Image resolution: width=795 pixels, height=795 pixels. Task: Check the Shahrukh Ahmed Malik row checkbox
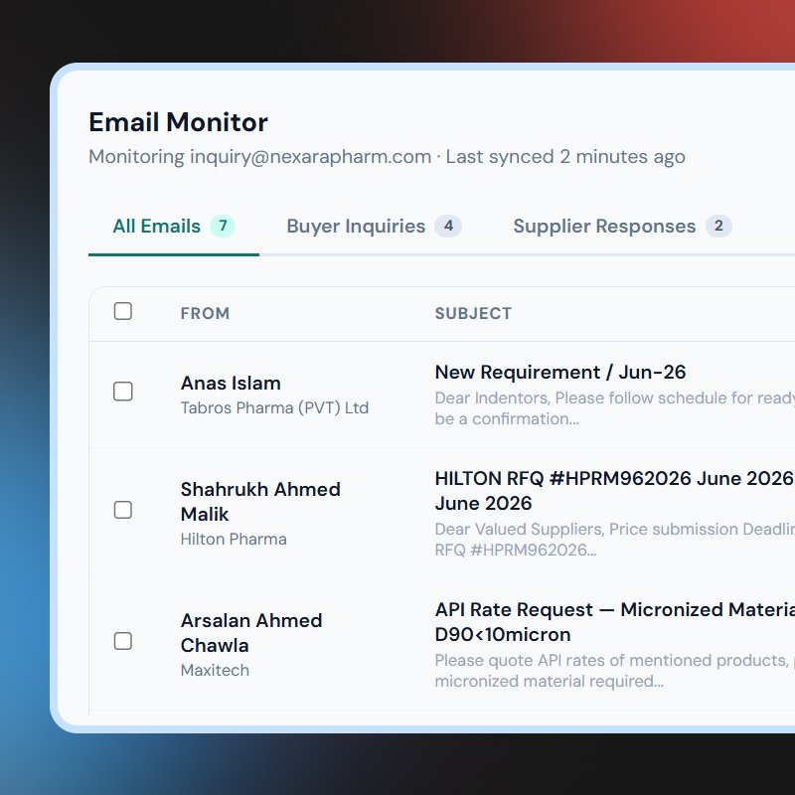coord(123,510)
